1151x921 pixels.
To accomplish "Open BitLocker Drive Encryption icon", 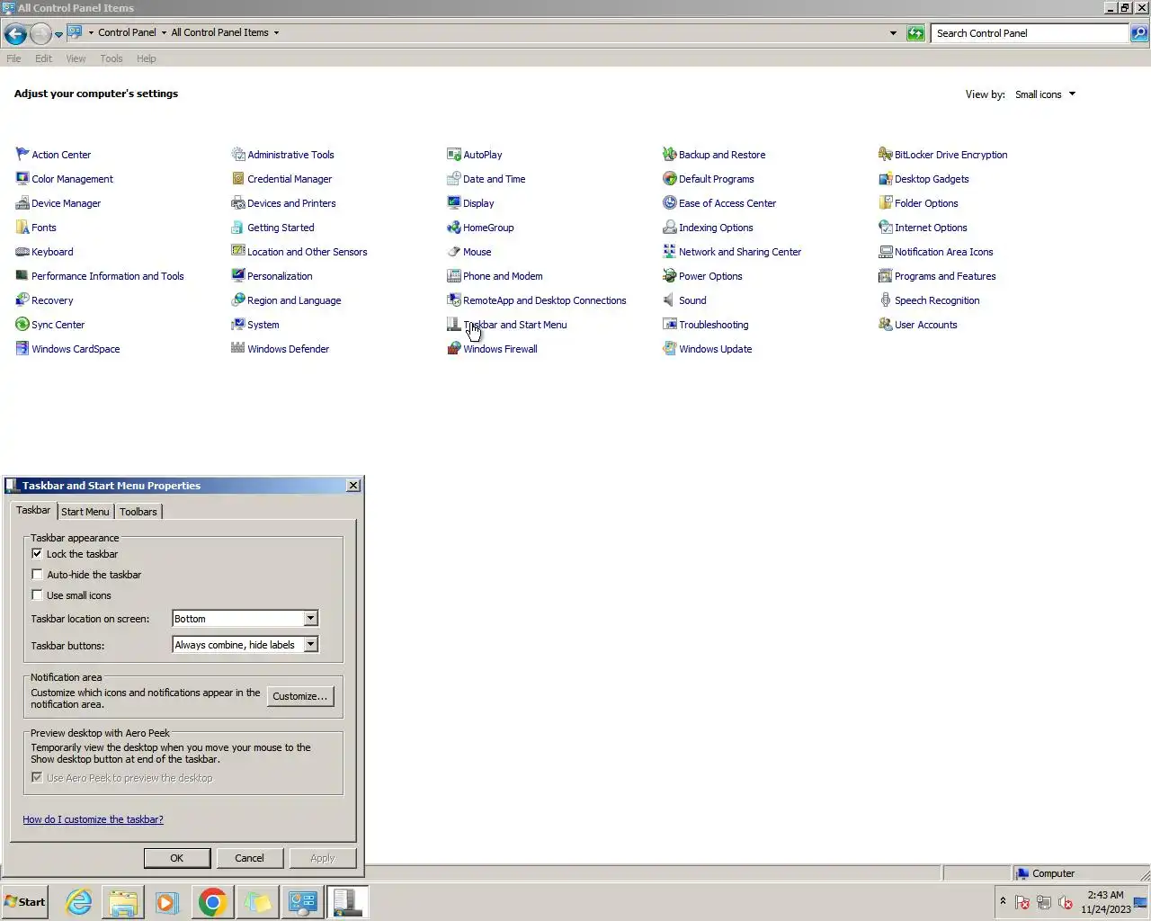I will coord(886,155).
